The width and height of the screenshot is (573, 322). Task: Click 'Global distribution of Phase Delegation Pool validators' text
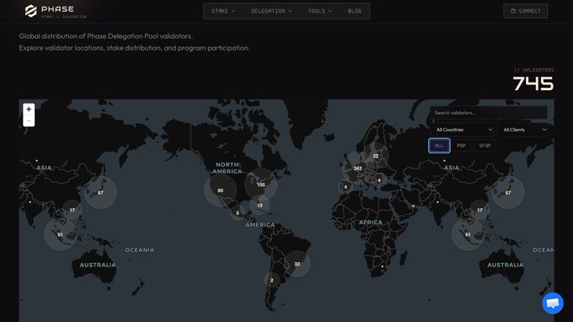[x=105, y=36]
